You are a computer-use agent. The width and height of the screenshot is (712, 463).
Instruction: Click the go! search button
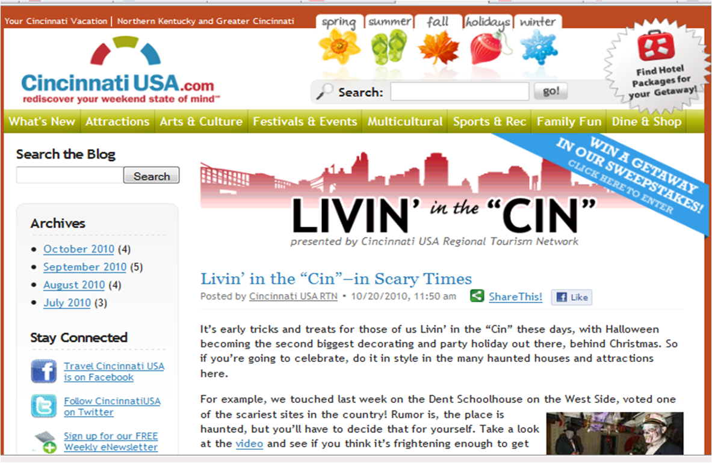551,91
